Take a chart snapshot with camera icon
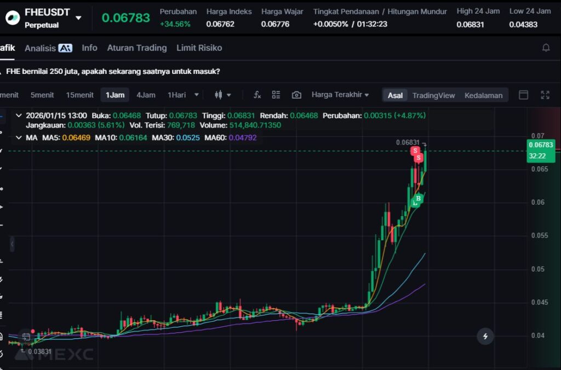The image size is (561, 370). pos(296,95)
